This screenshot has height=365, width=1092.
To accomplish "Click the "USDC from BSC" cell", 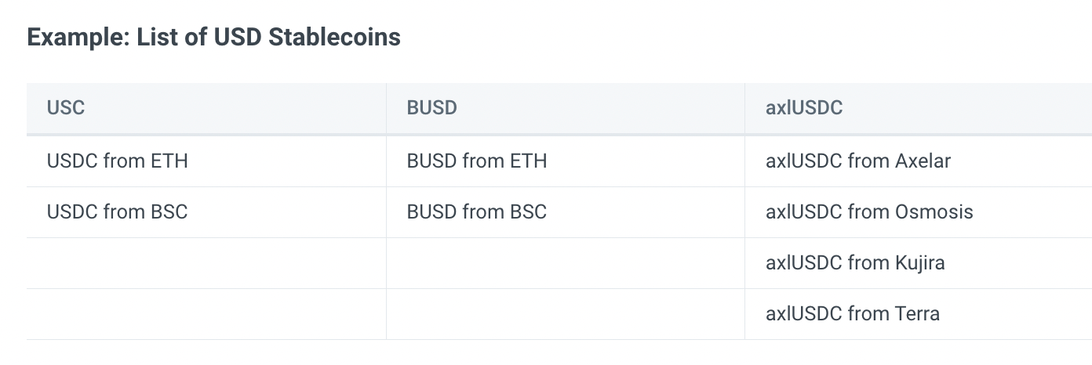I will (x=206, y=212).
